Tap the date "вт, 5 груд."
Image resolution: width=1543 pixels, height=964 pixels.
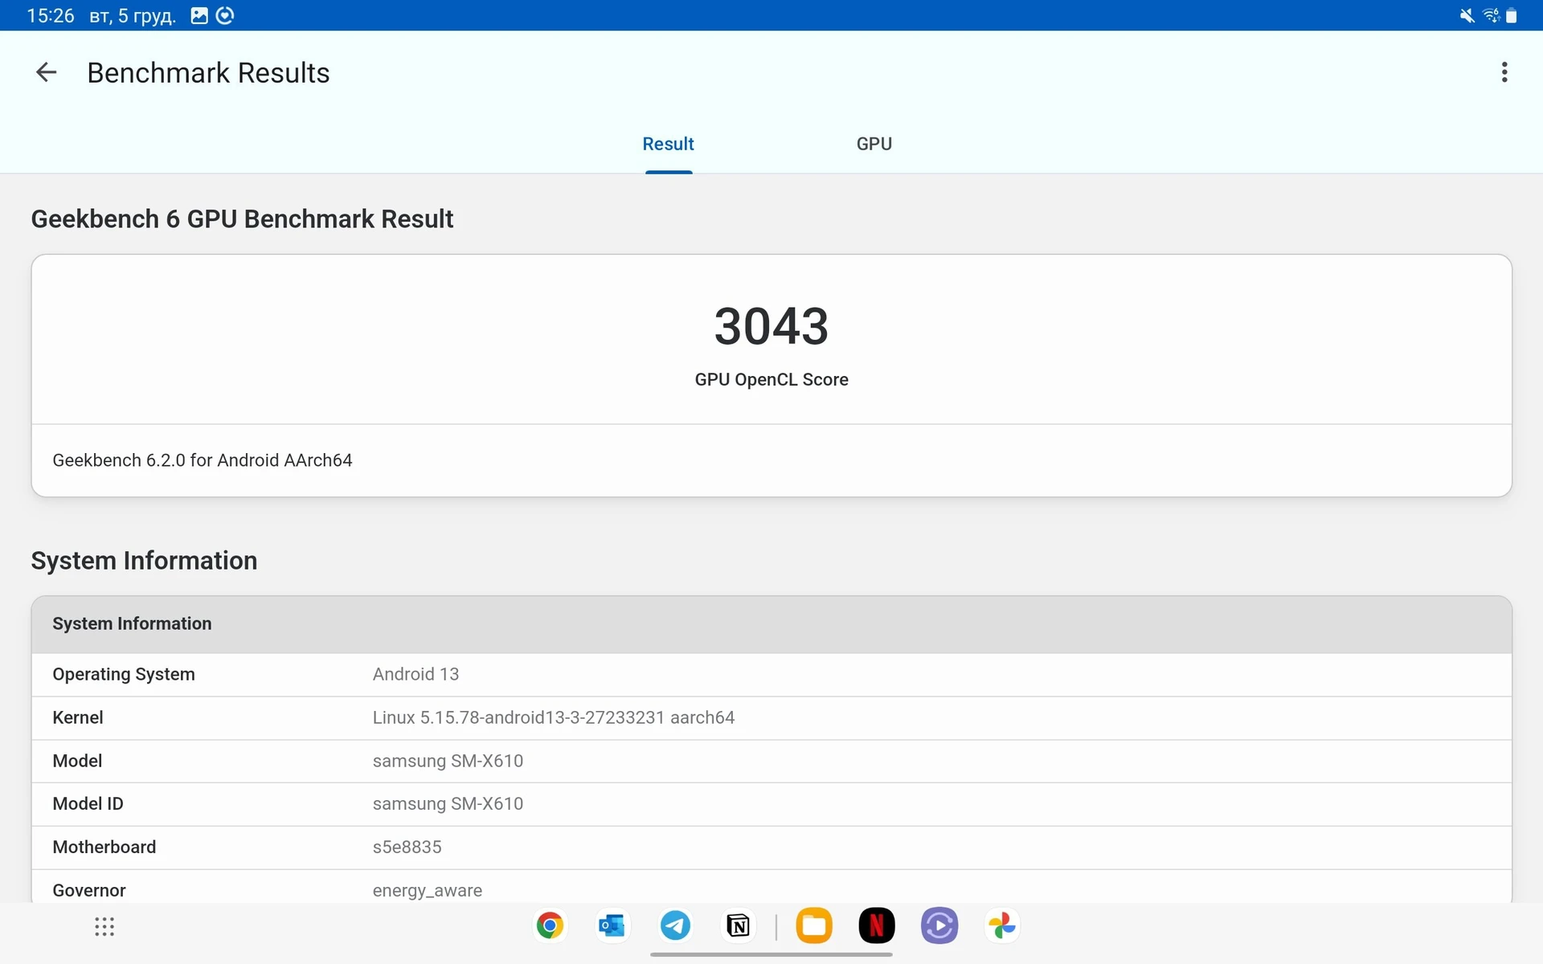(x=133, y=16)
